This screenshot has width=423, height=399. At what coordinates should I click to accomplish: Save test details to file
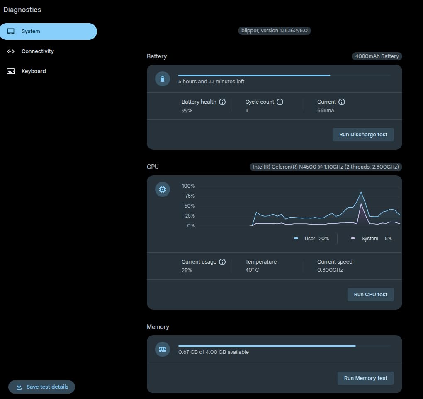coord(41,387)
